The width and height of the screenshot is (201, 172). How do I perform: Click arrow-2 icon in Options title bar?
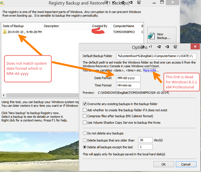tap(159, 47)
